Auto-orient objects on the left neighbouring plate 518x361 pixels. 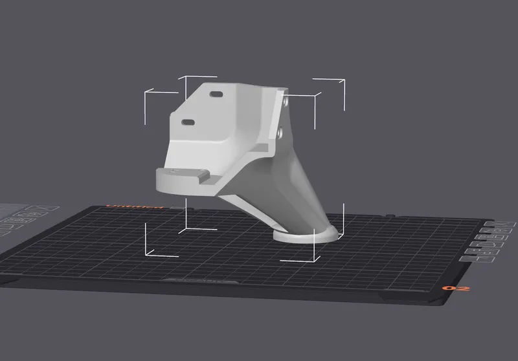[x=30, y=214]
